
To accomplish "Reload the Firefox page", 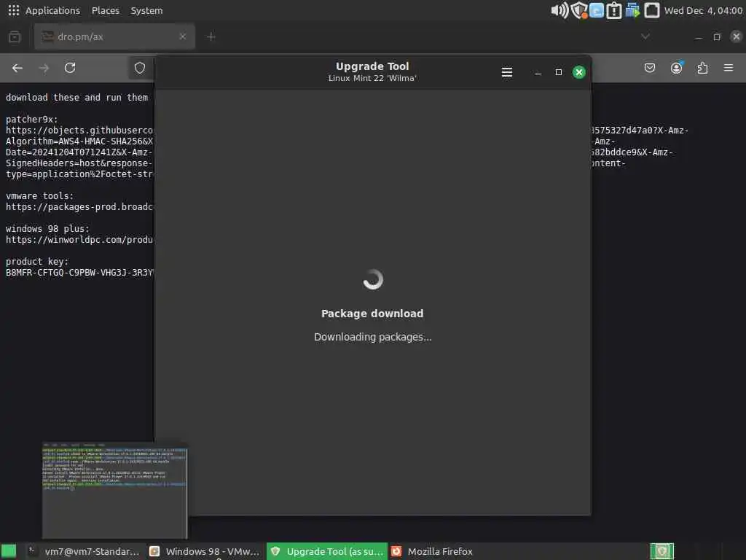I will (x=70, y=68).
